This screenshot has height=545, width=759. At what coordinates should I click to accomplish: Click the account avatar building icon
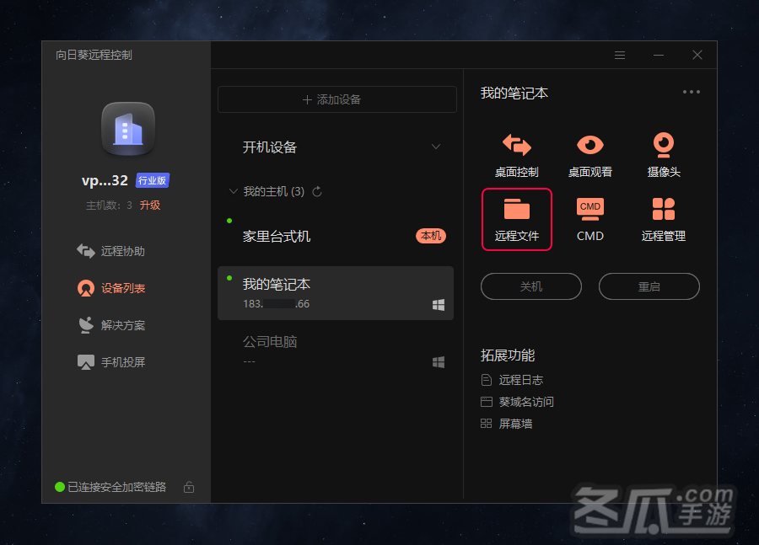(x=128, y=129)
